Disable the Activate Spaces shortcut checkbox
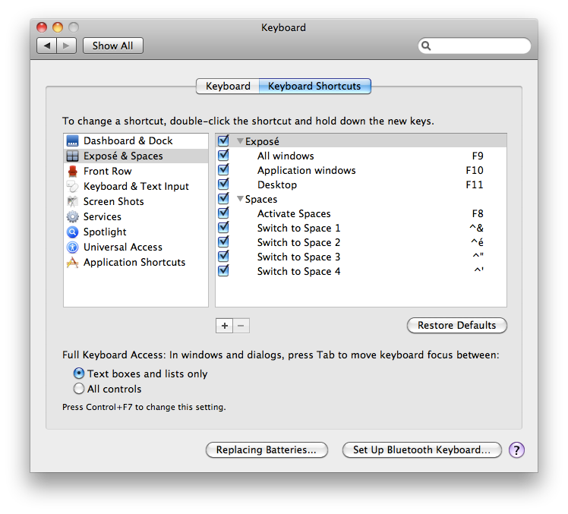568x514 pixels. 223,213
